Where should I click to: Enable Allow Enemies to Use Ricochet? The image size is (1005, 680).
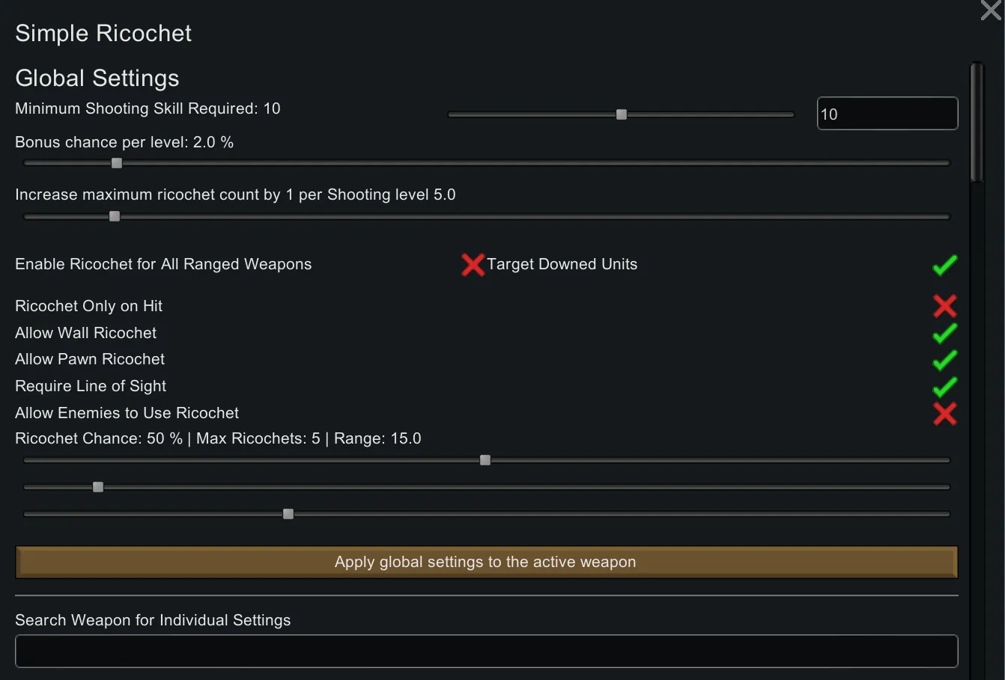[944, 414]
